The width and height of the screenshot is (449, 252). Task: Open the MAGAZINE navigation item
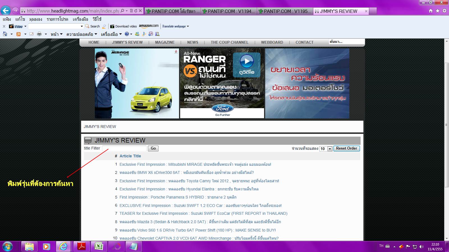(165, 42)
